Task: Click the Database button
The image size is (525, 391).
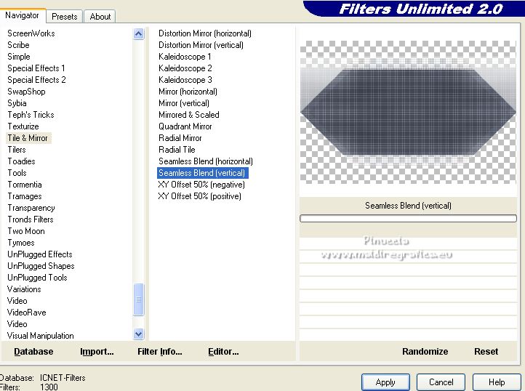Action: click(x=33, y=352)
